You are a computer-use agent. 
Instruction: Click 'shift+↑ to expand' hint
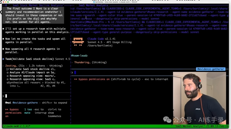(54, 103)
